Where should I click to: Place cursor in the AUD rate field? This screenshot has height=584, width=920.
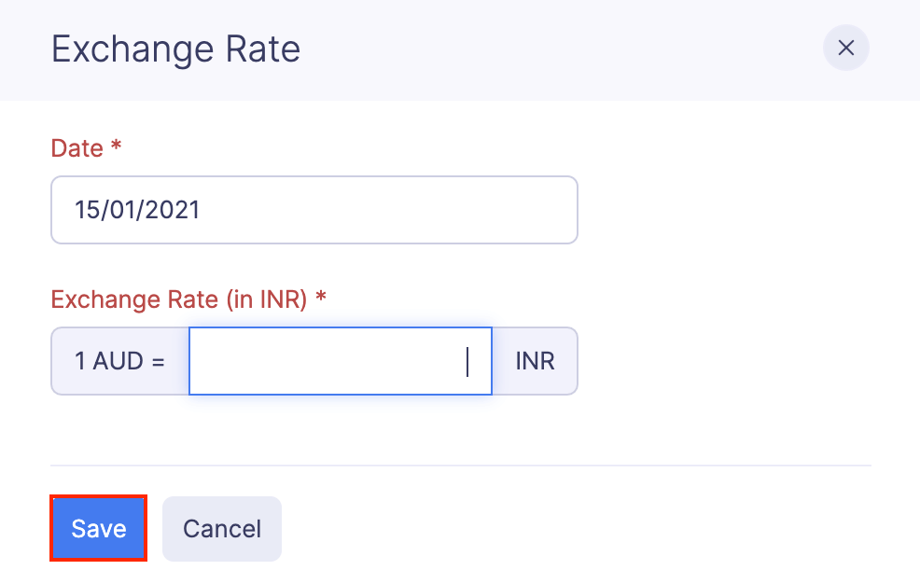coord(340,361)
